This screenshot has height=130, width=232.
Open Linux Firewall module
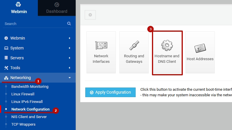23,94
